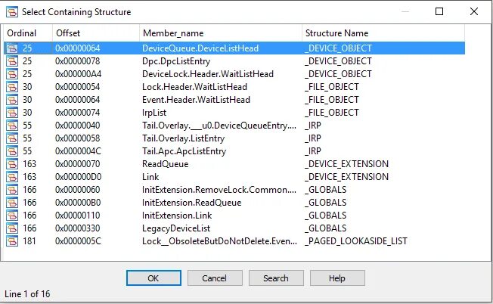Click the icon of the Tail.Overlay.__u0.DeviceQueueEntry row

point(12,126)
